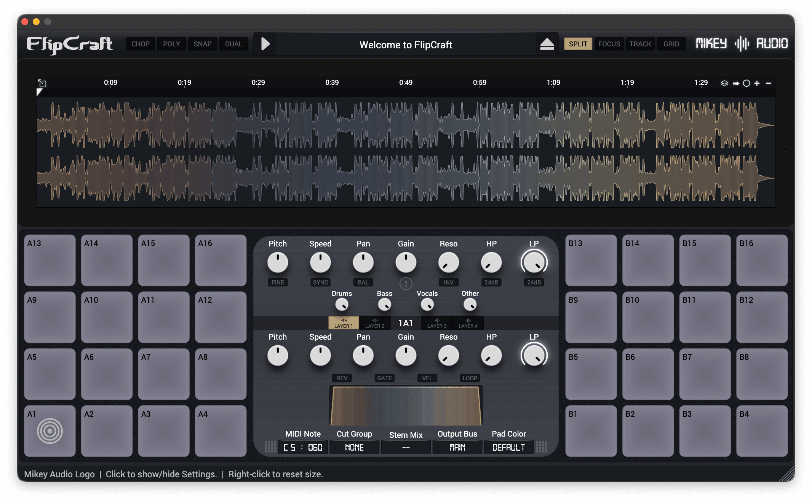Trigger pad A1
This screenshot has width=812, height=502.
[50, 431]
